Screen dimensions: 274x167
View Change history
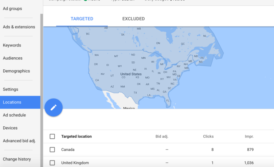click(x=17, y=159)
